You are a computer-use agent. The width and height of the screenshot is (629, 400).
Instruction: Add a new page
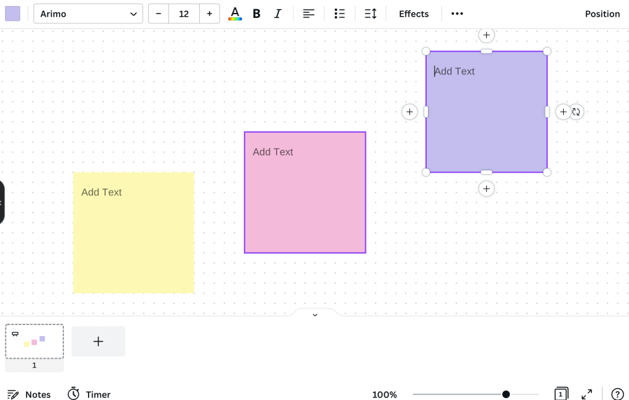[98, 342]
